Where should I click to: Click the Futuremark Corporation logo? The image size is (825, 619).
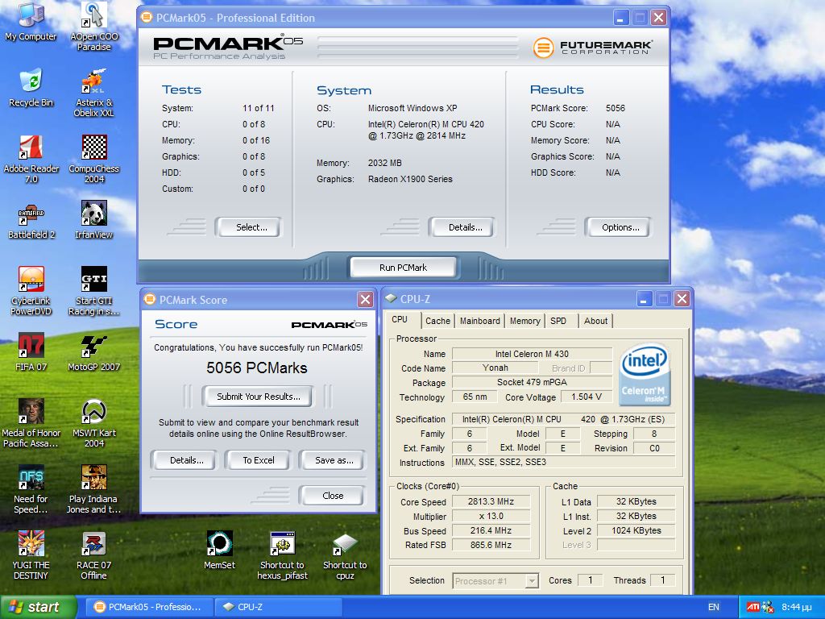pyautogui.click(x=593, y=48)
